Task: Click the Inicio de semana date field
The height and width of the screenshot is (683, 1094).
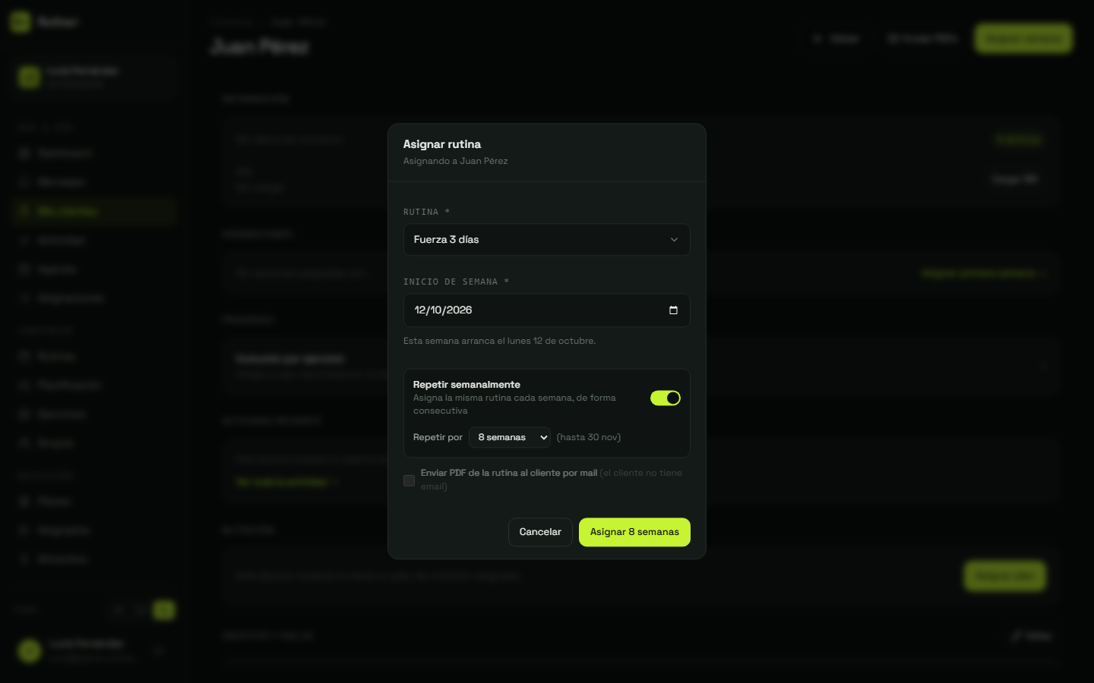Action: click(547, 310)
